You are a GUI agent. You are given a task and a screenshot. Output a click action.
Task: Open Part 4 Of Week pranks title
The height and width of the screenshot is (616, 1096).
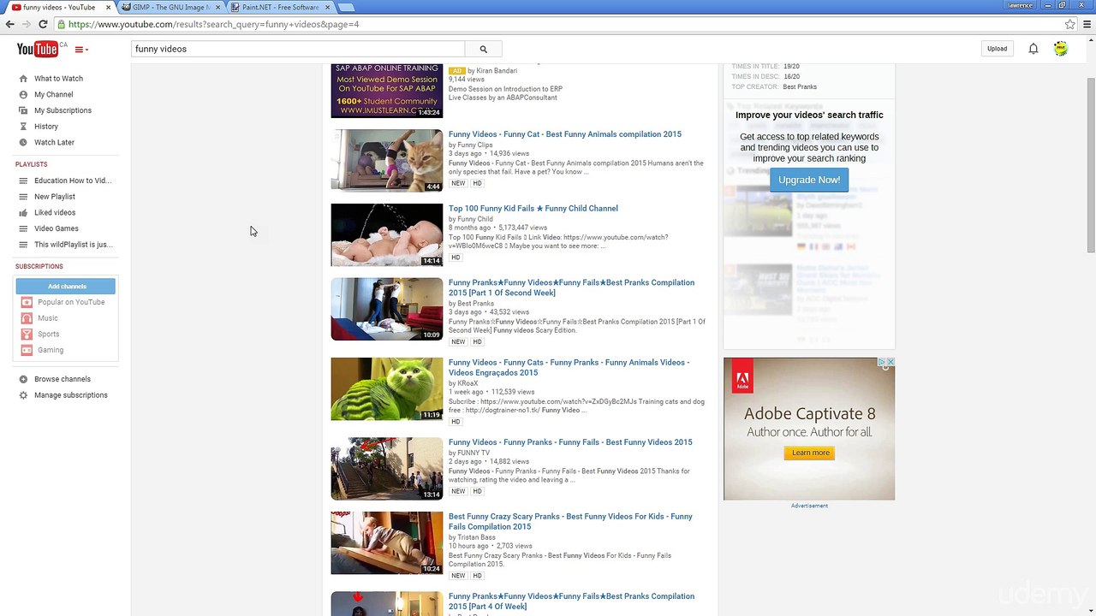[571, 601]
